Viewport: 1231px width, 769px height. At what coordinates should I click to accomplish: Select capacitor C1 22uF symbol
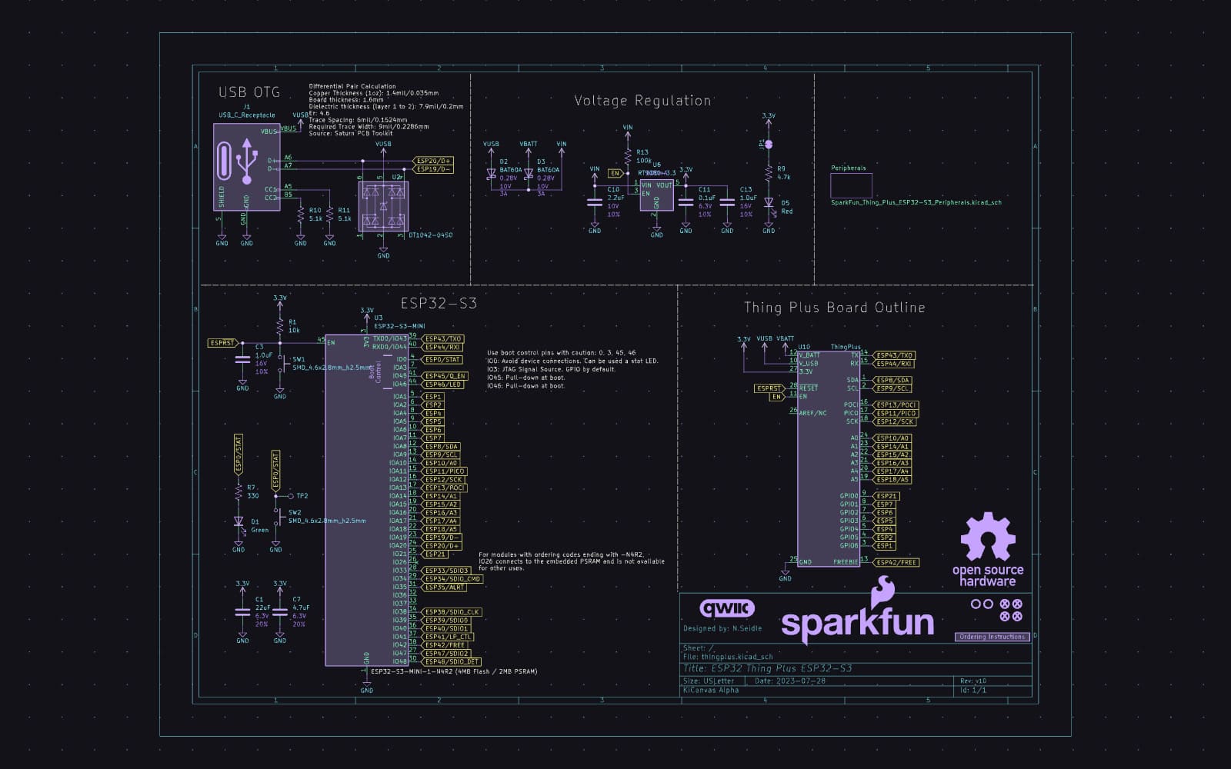(243, 612)
